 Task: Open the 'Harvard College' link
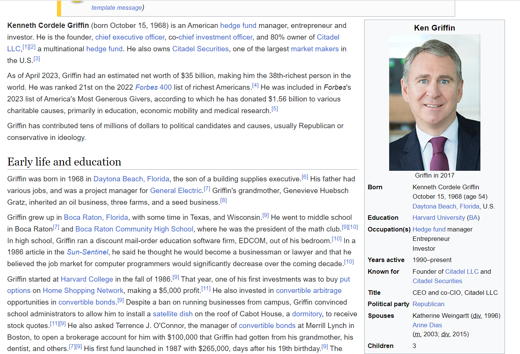(87, 279)
